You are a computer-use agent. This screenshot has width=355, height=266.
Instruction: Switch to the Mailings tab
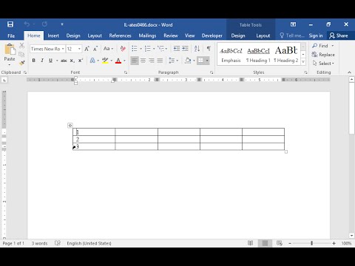point(147,35)
